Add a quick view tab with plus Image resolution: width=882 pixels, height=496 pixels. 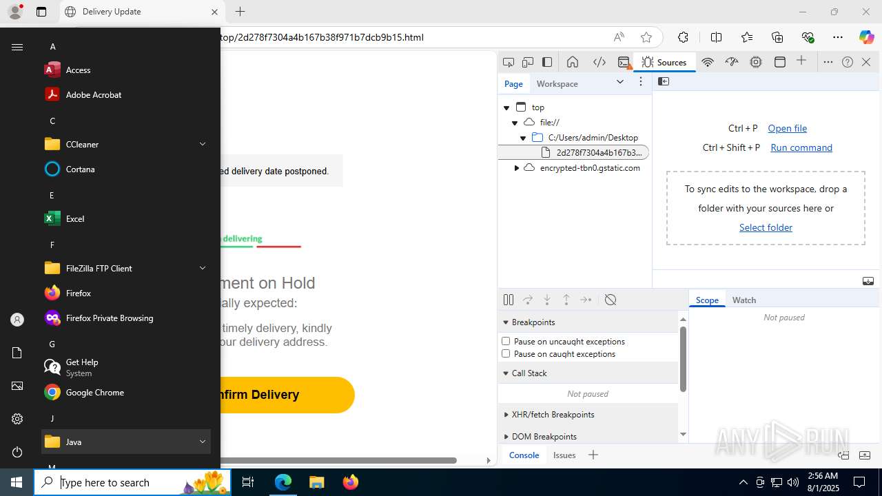point(593,455)
